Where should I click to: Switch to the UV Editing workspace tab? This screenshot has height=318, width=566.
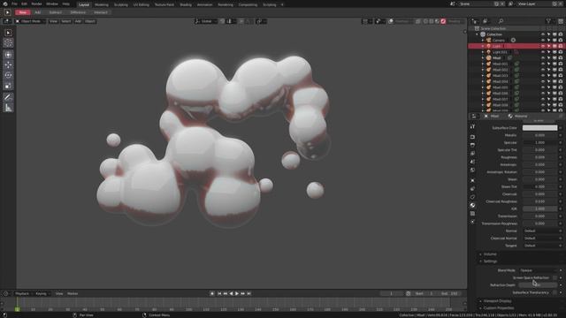tap(141, 4)
